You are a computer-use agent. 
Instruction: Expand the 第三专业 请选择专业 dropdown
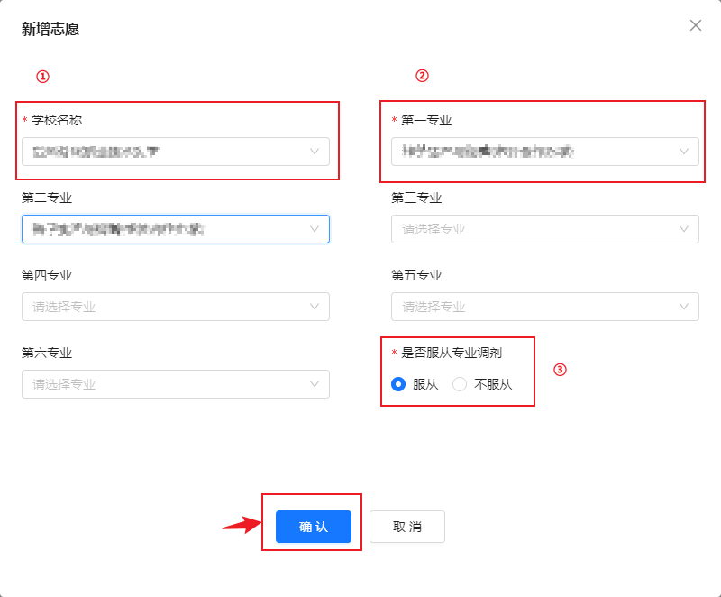pyautogui.click(x=532, y=229)
